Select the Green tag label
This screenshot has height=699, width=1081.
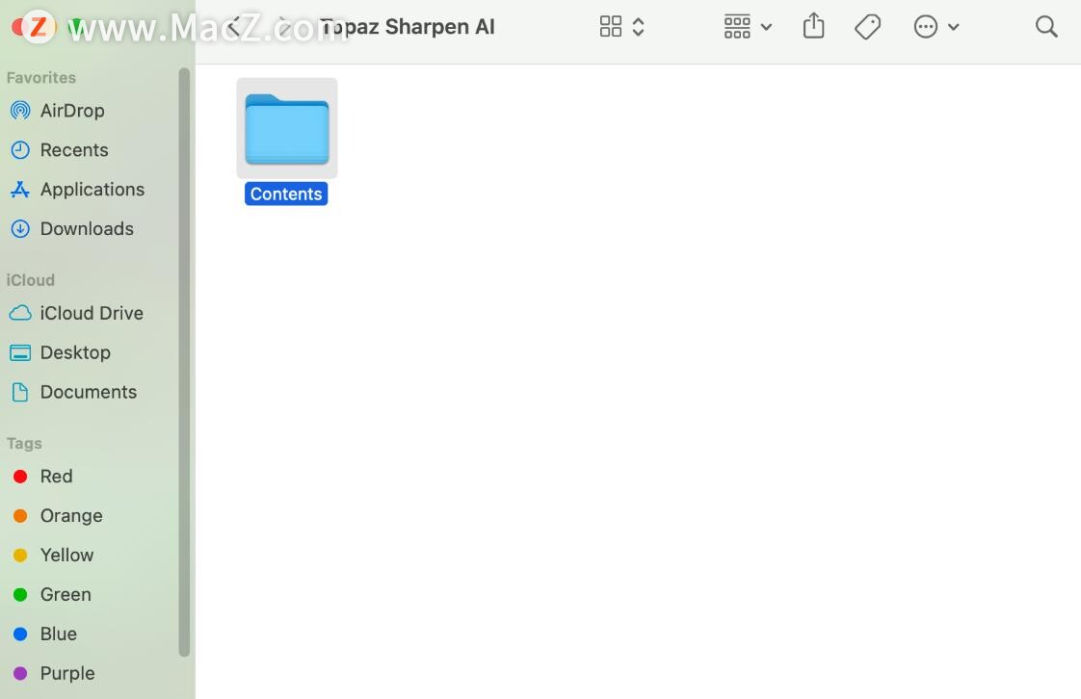65,594
